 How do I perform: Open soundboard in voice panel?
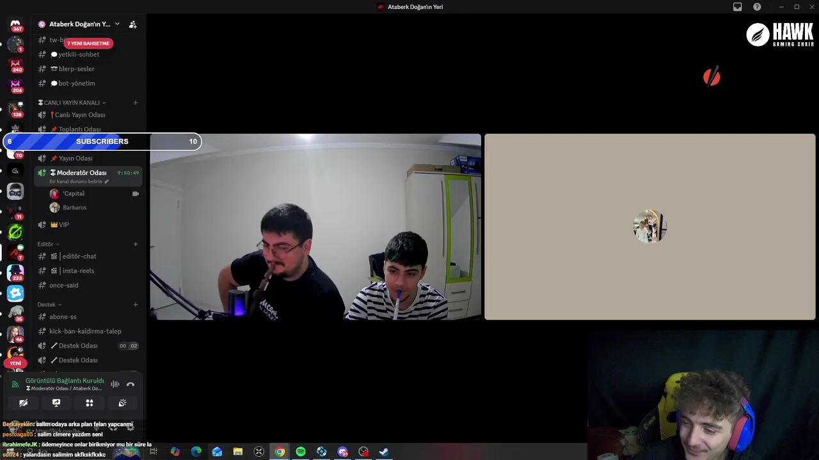[x=122, y=403]
